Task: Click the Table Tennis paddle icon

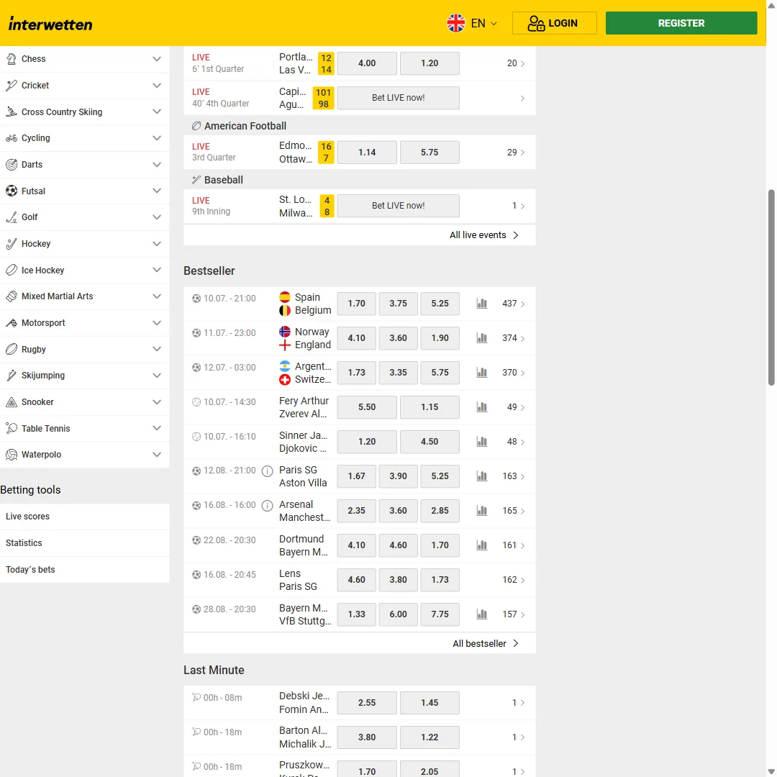Action: point(12,428)
